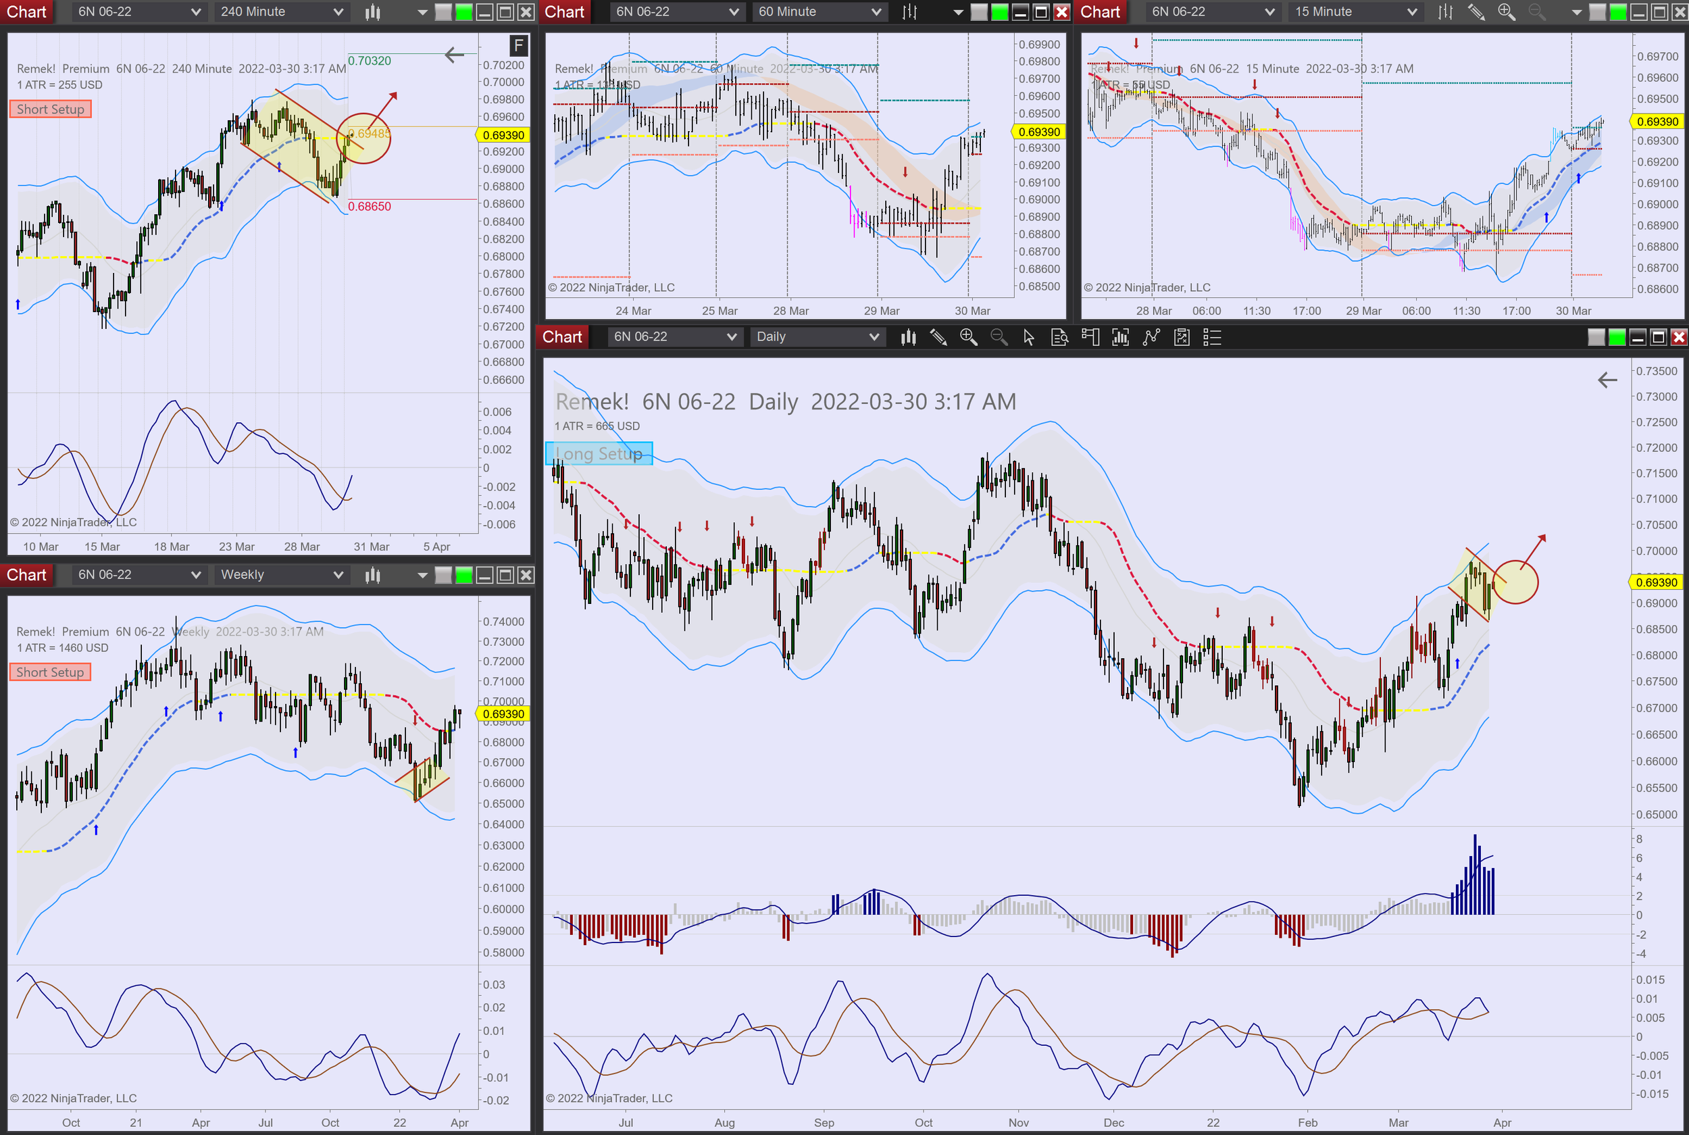1689x1135 pixels.
Task: Click the zoom in icon on 15 Minute chart
Action: 1506,11
